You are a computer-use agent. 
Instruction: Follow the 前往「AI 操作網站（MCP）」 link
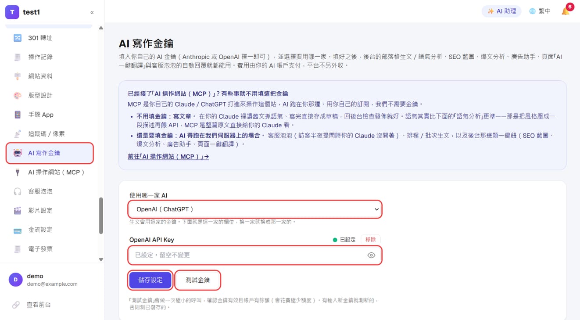click(x=168, y=156)
